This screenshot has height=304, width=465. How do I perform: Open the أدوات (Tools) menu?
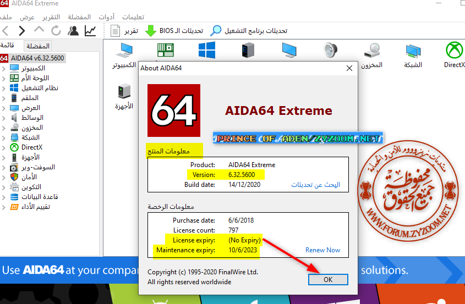pyautogui.click(x=106, y=17)
